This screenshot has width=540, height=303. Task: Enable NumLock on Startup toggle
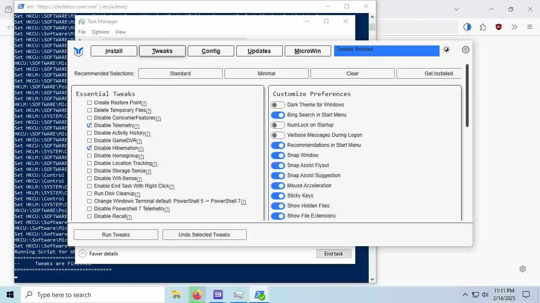coord(278,125)
